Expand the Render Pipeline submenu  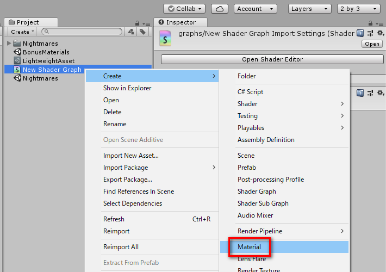point(284,231)
